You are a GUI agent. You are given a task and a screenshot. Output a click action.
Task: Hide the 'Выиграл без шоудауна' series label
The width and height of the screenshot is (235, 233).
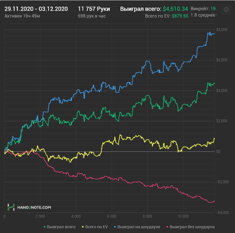point(192,227)
